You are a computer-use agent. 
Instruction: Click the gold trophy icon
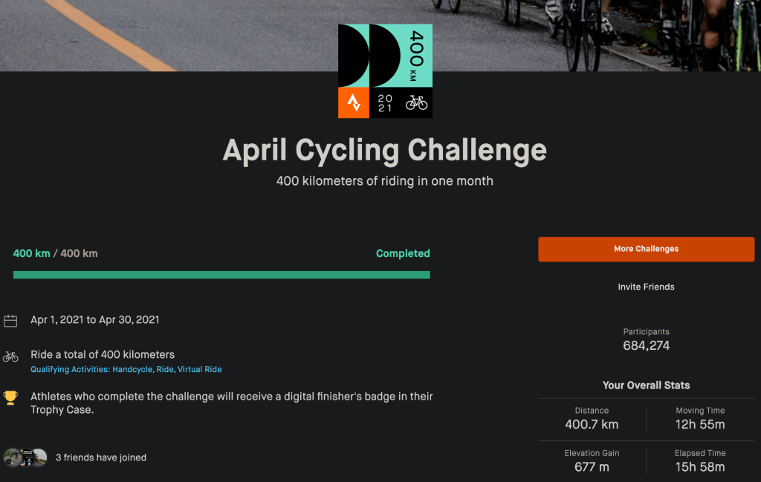point(10,397)
